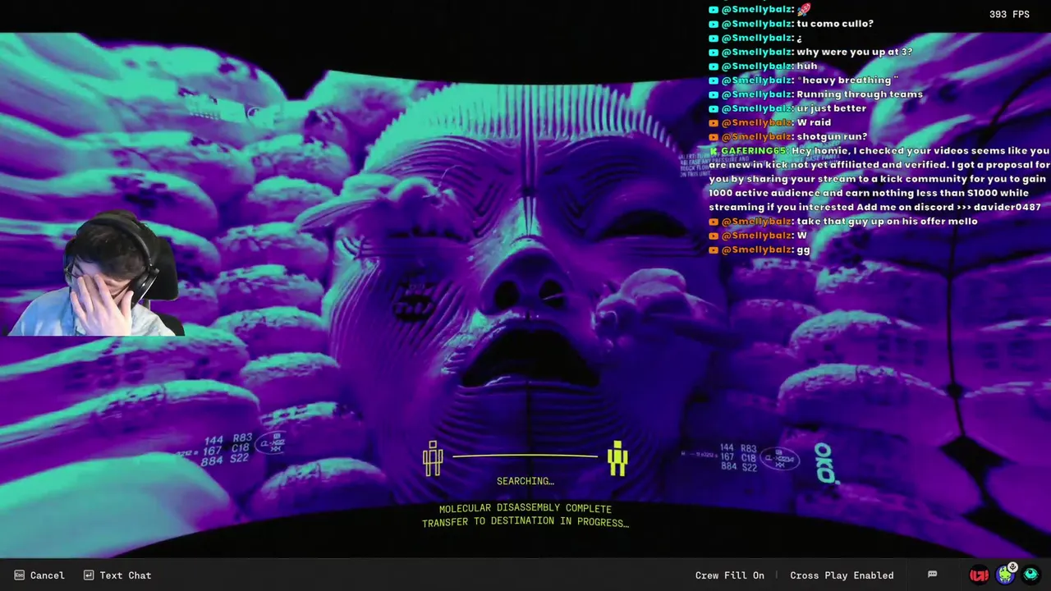Toggle Cross Play Enabled setting
The image size is (1051, 591).
pos(842,575)
